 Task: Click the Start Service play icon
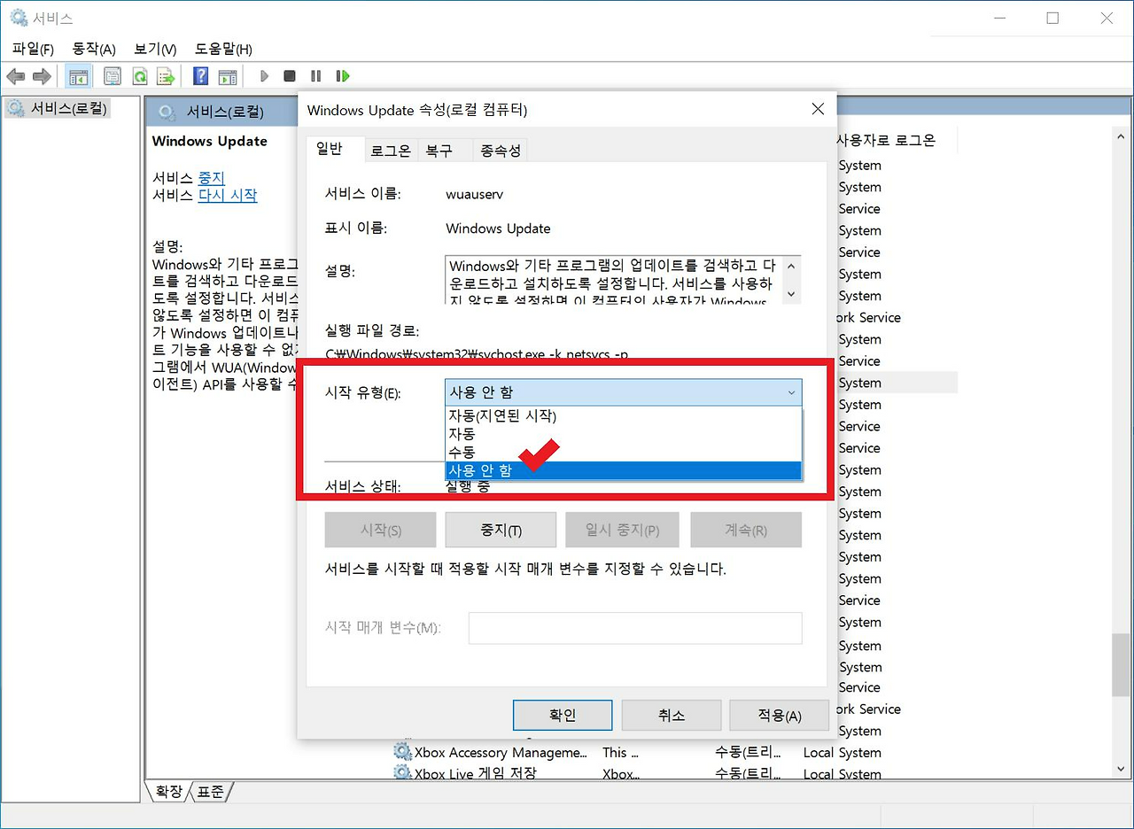pos(264,76)
